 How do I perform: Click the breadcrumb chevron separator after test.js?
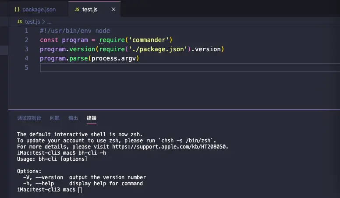click(x=43, y=21)
